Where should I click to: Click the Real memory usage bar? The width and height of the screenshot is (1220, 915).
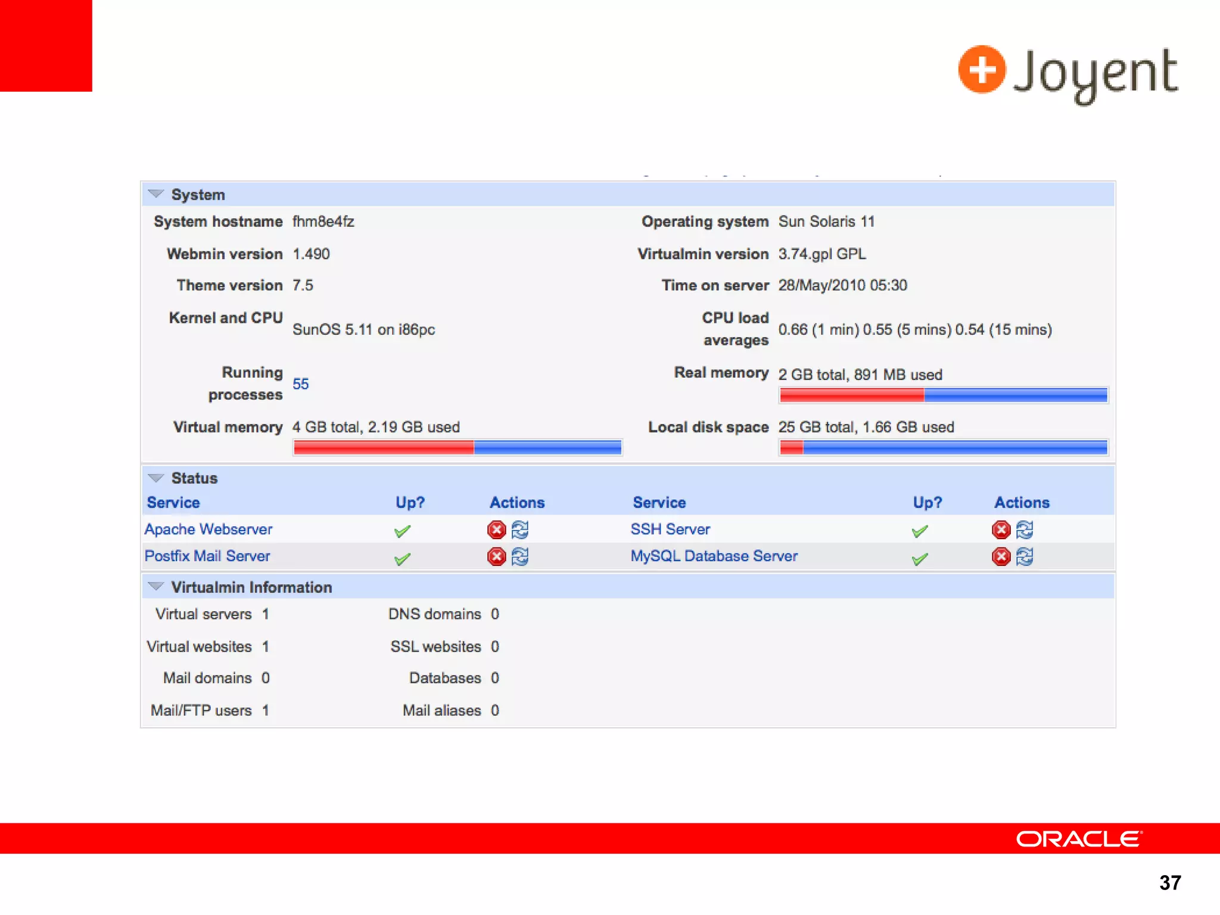click(x=943, y=395)
